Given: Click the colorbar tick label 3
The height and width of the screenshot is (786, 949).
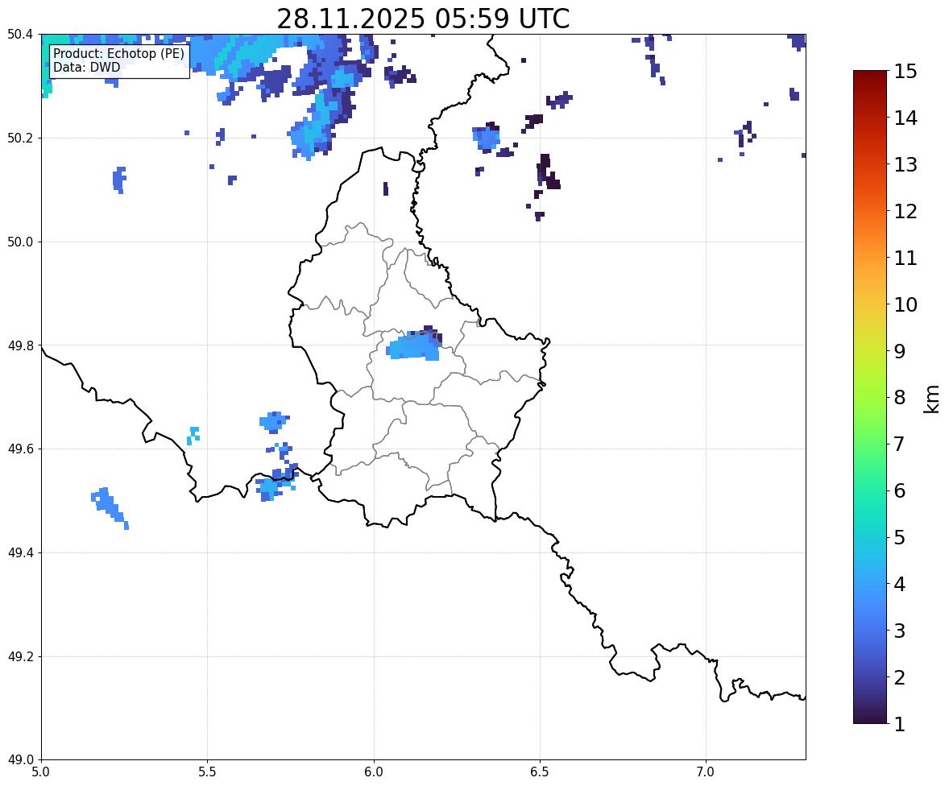Looking at the screenshot, I should pos(900,631).
